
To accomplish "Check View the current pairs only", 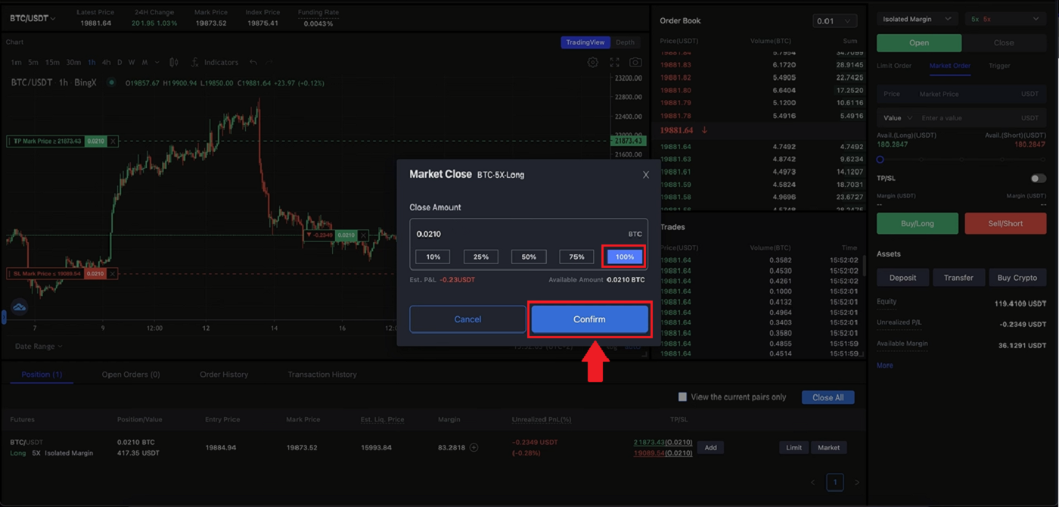I will pos(682,397).
